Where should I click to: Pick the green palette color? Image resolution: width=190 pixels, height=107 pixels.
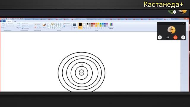pos(100,24)
